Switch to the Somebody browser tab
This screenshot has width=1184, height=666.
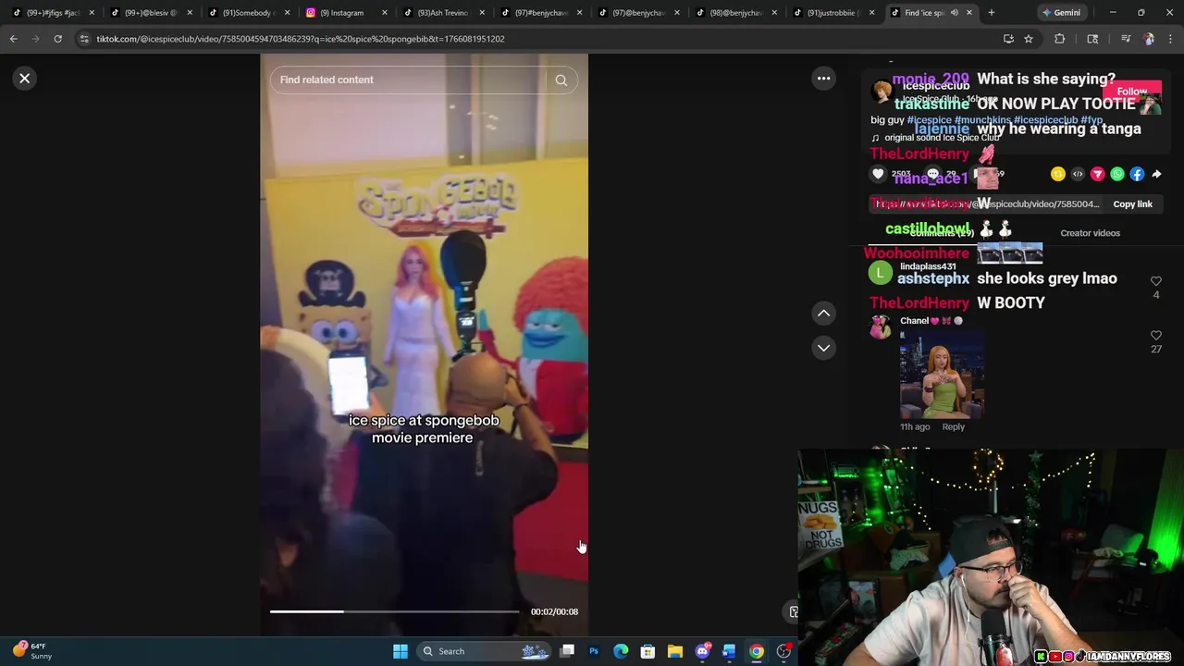pos(248,13)
